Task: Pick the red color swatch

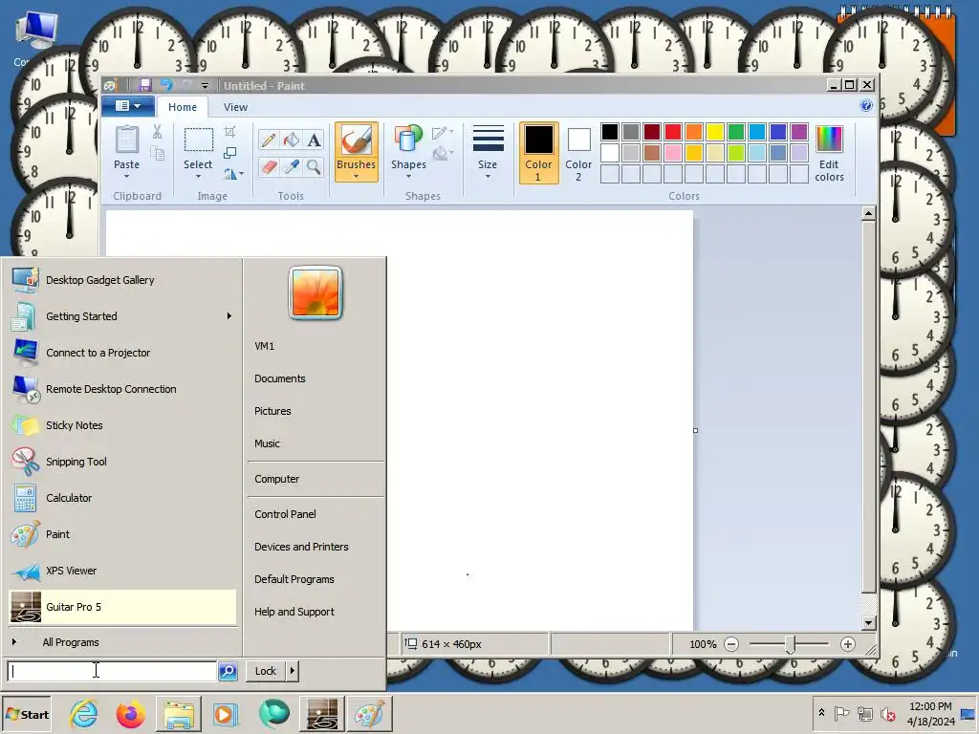Action: click(x=673, y=132)
